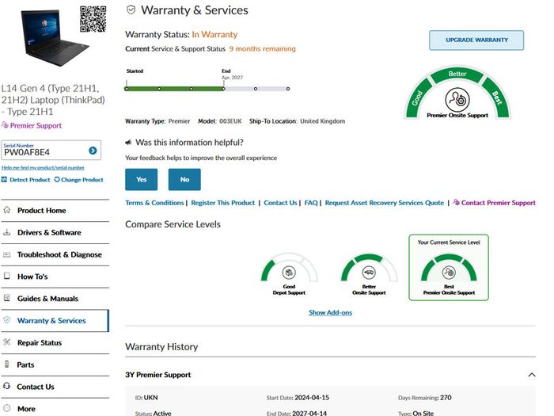
Task: Click the '9 months remaining' status text
Action: (x=263, y=49)
